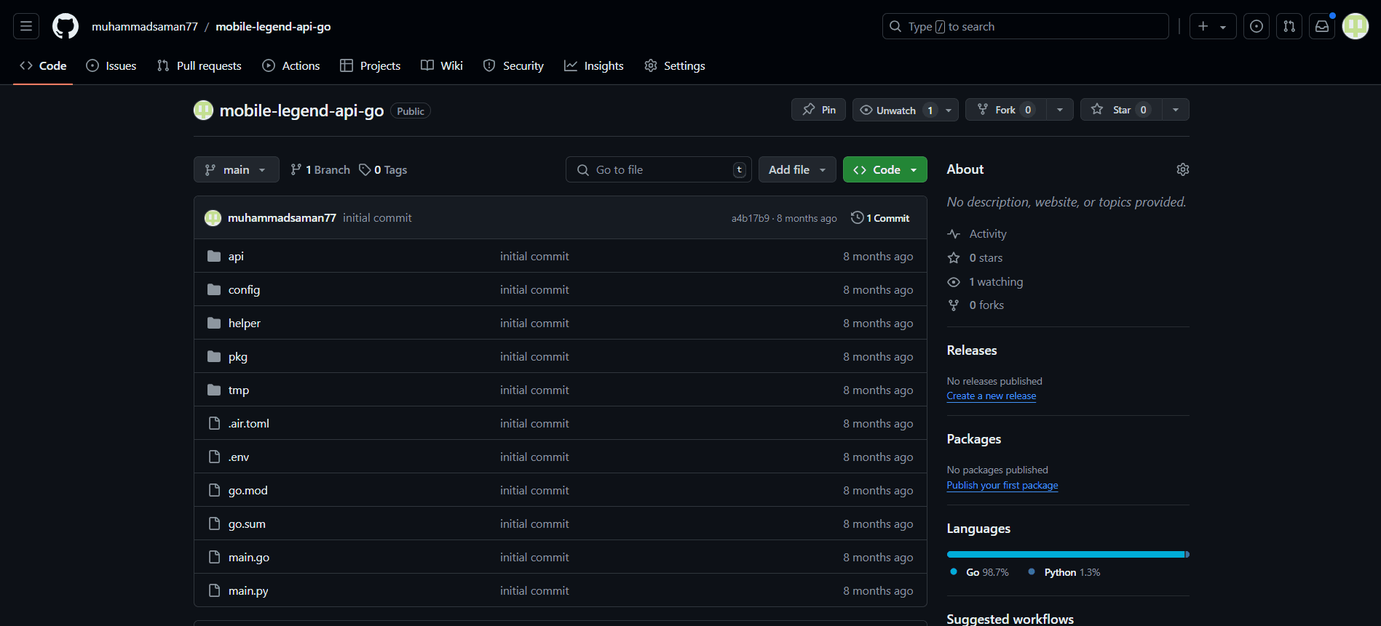This screenshot has height=626, width=1381.
Task: Open pull requests icon in top bar
Action: (x=1289, y=26)
